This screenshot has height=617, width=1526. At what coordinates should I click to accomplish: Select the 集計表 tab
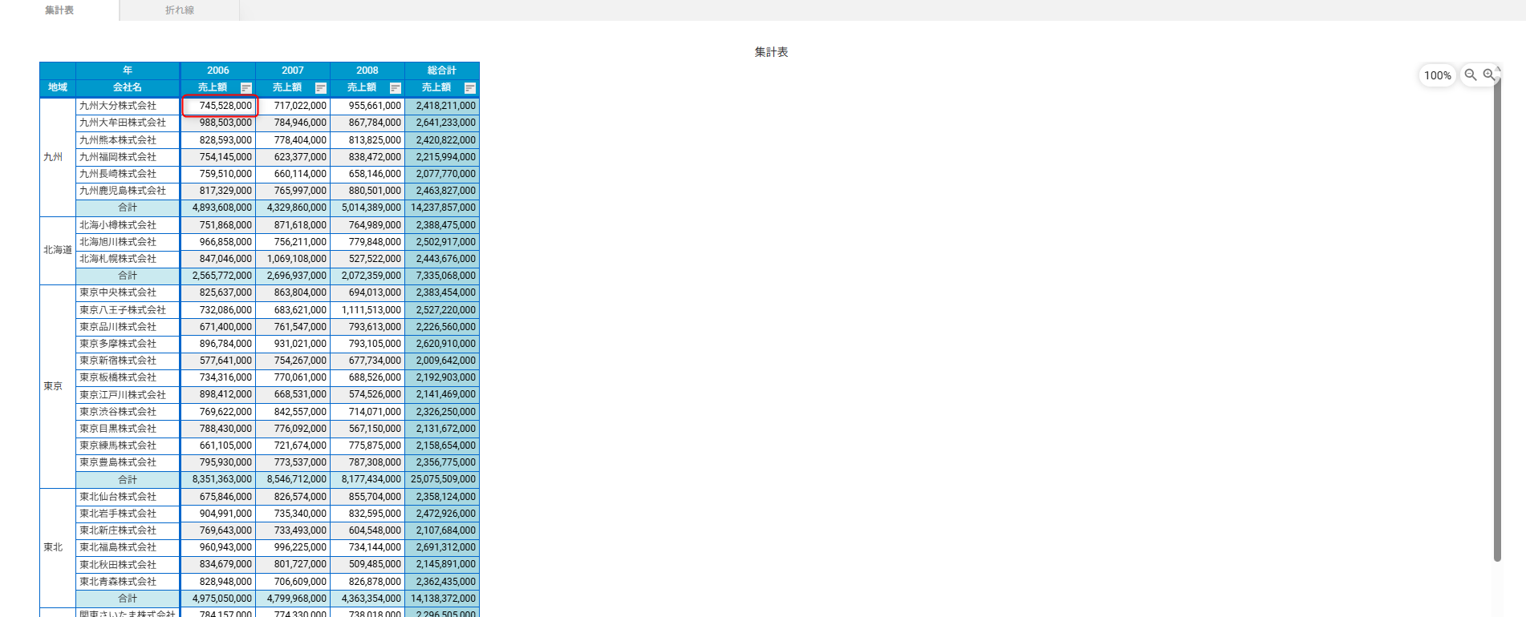tap(59, 10)
